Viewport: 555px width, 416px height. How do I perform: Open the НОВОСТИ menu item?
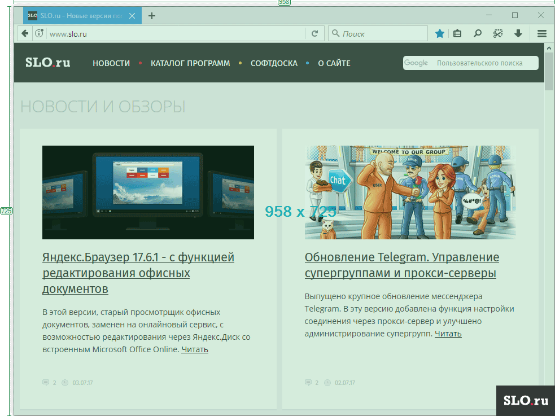coord(111,63)
